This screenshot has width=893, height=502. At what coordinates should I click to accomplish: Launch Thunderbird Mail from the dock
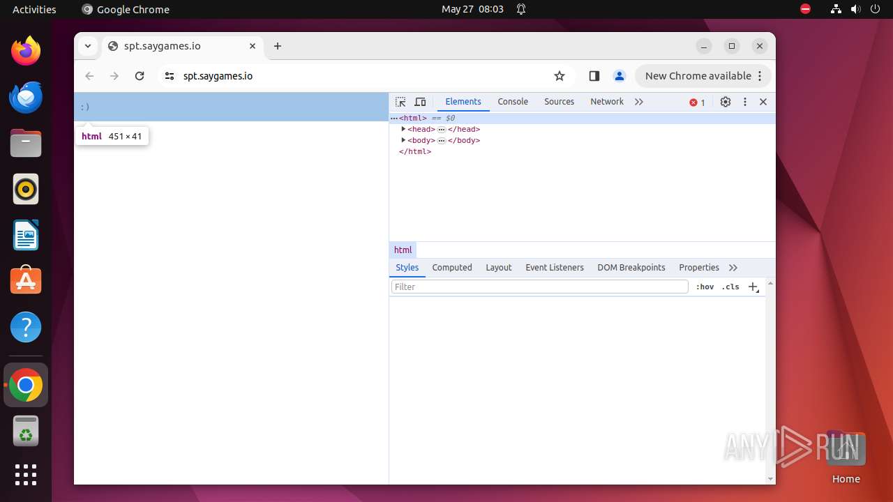pyautogui.click(x=26, y=97)
